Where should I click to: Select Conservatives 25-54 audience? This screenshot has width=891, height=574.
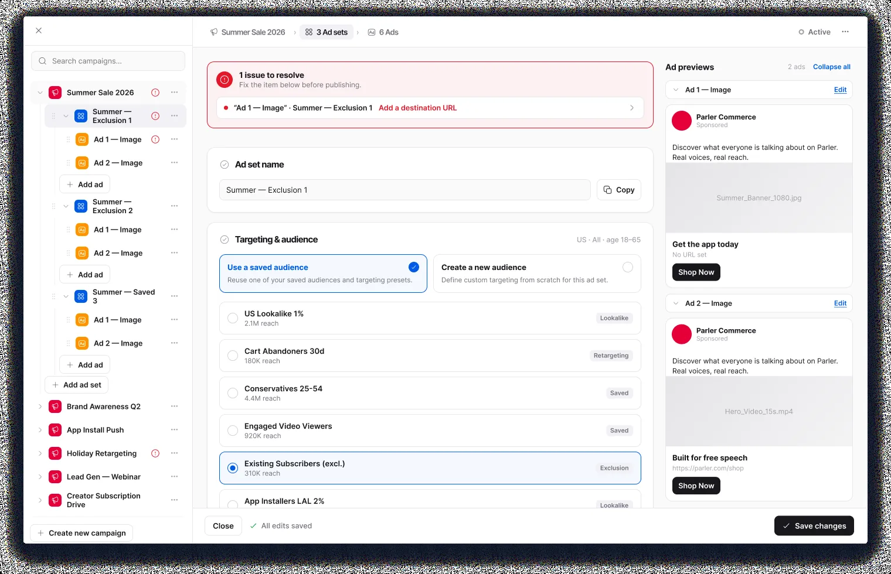point(430,393)
